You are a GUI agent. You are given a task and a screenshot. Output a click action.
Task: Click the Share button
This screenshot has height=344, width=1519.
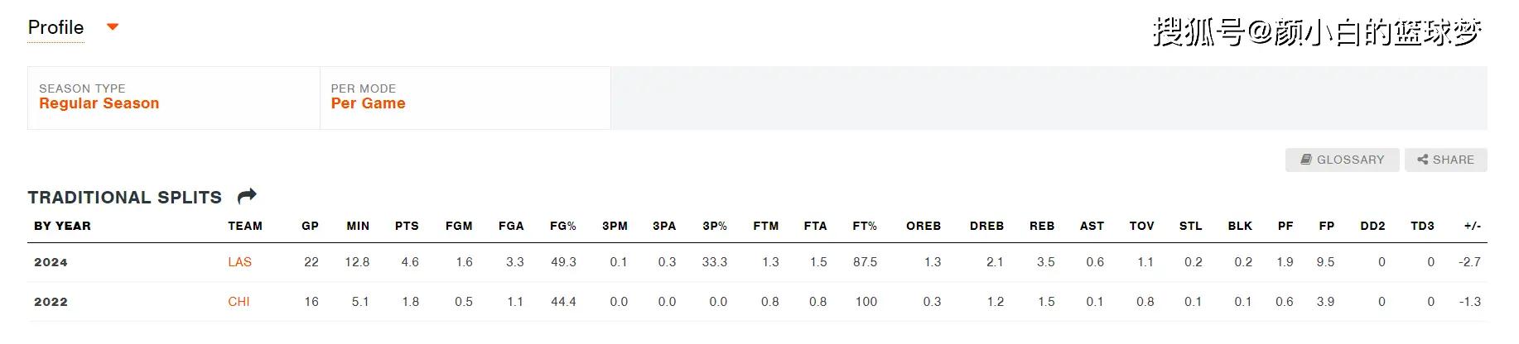point(1445,160)
